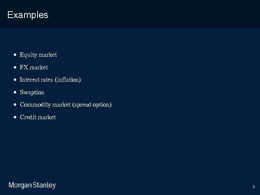Click the bullet dot beside FX market
The height and width of the screenshot is (195, 260).
click(14, 68)
